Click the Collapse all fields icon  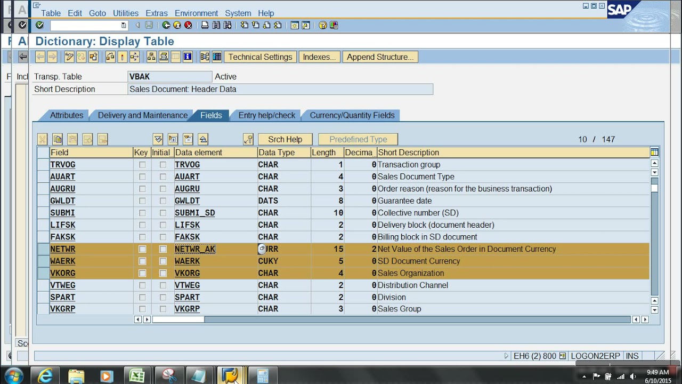tap(203, 139)
